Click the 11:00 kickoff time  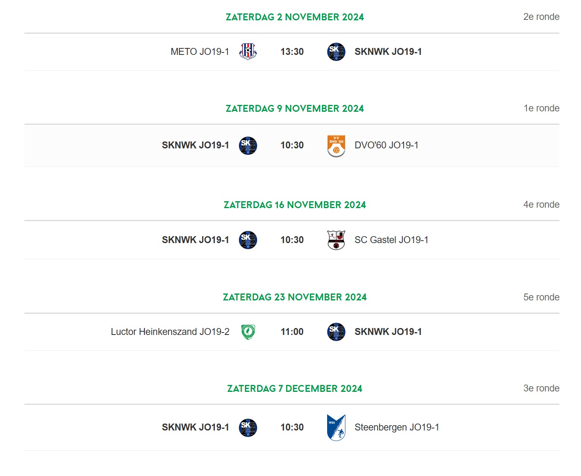tap(292, 332)
